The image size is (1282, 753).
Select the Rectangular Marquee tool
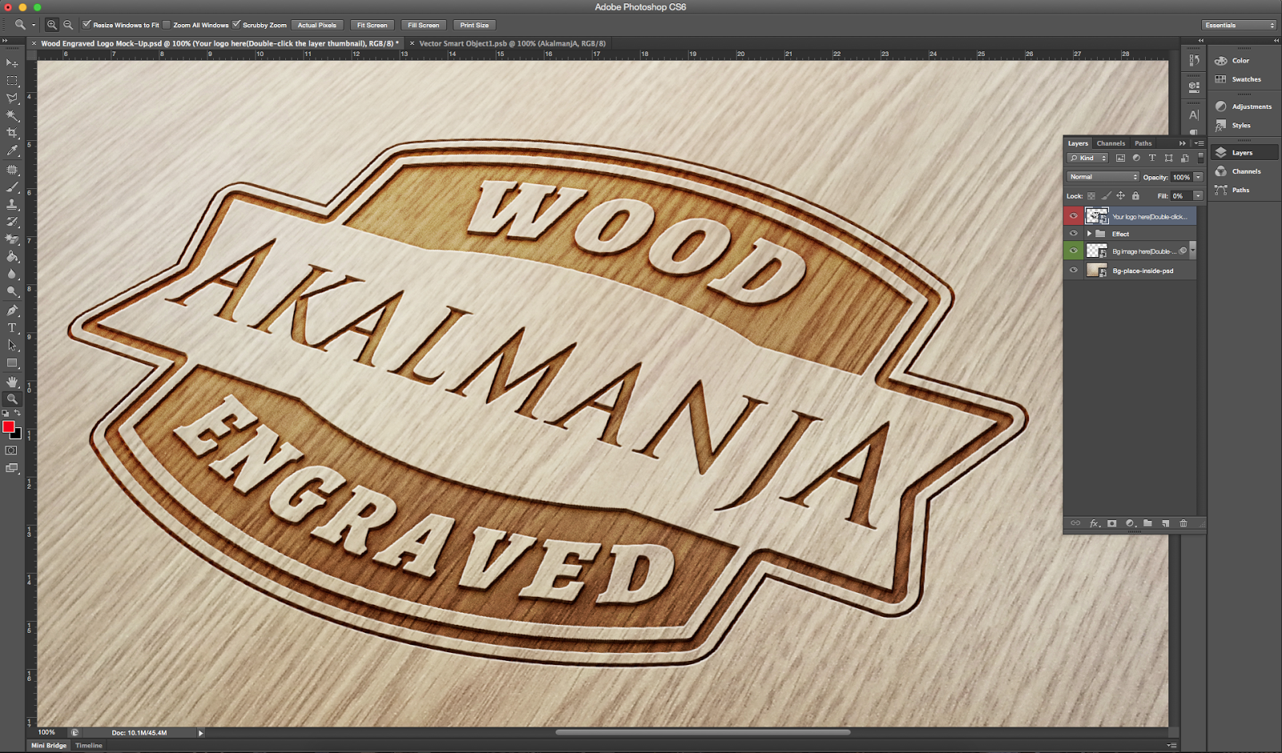[x=12, y=81]
